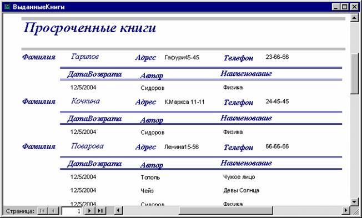The width and height of the screenshot is (362, 218).
Task: Click the surname 'Гарипов'
Action: (85, 57)
